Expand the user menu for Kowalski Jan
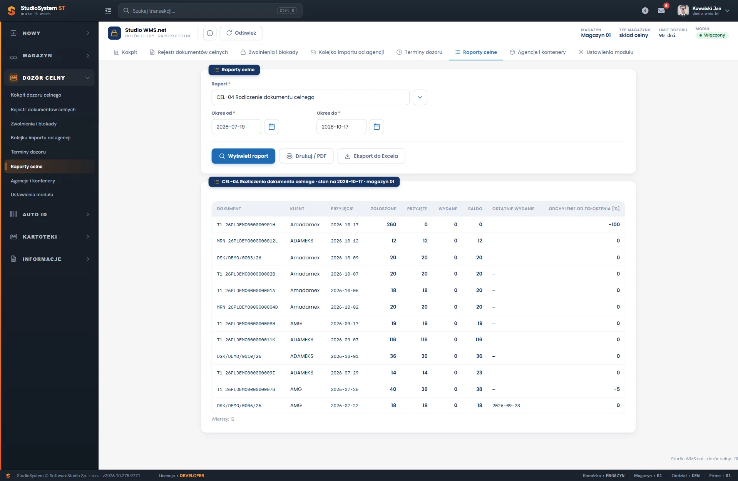 point(727,11)
